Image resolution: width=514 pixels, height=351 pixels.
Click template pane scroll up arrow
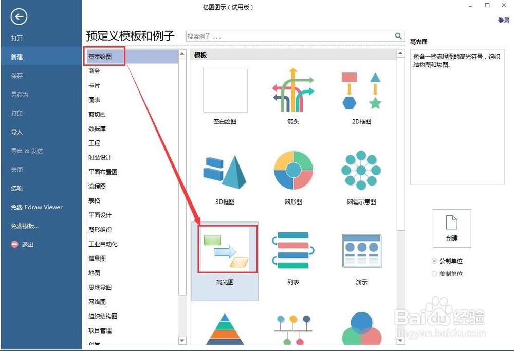[x=400, y=53]
